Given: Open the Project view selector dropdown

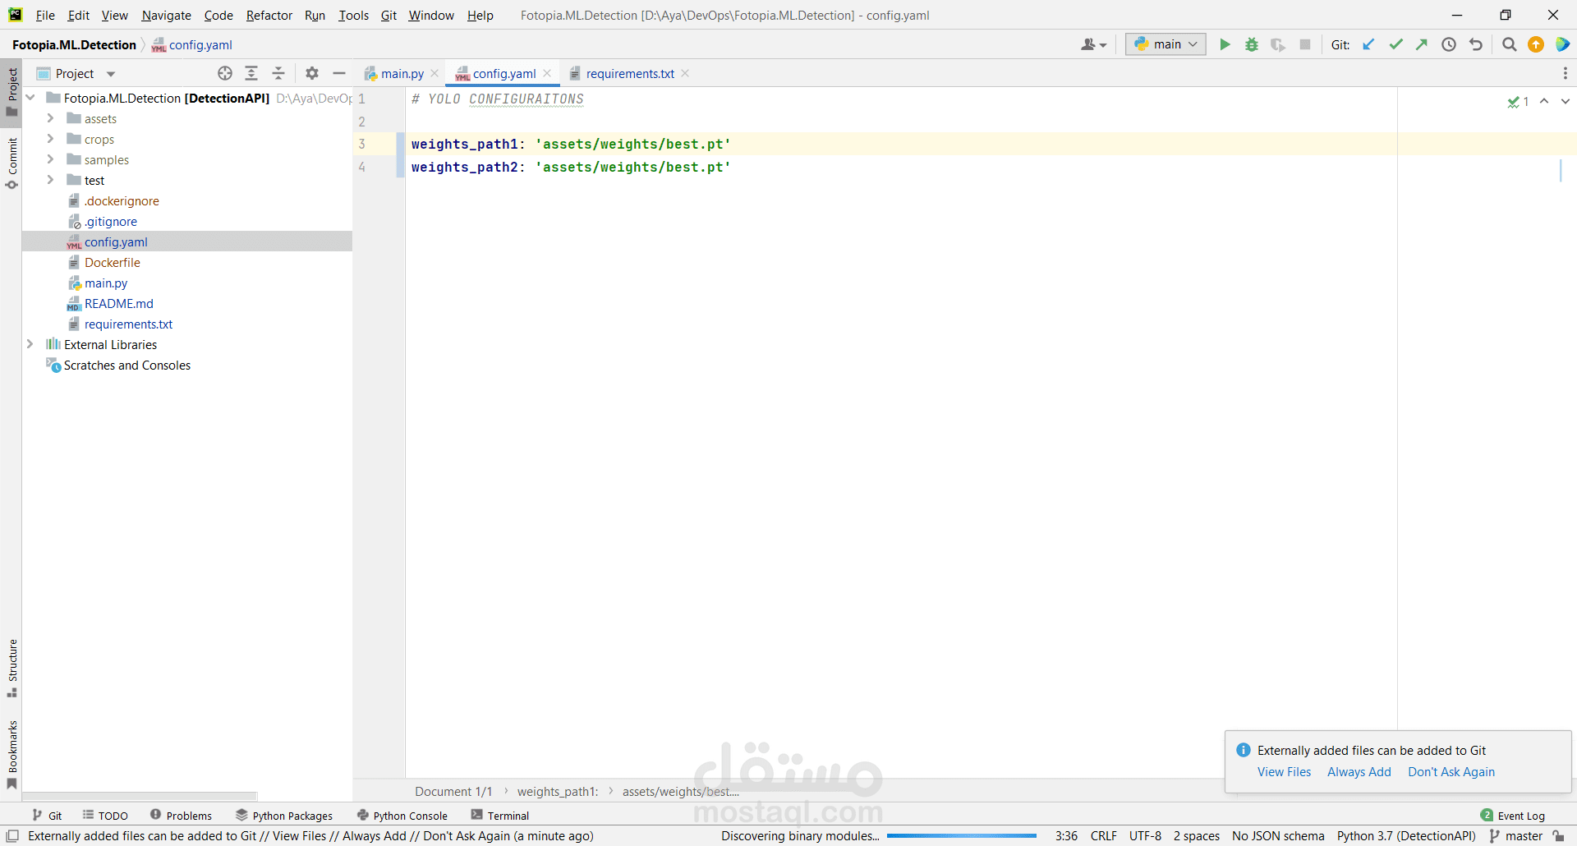Looking at the screenshot, I should point(76,73).
